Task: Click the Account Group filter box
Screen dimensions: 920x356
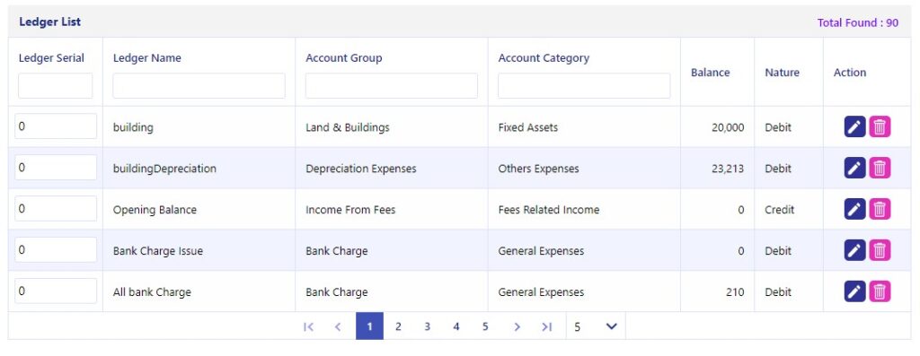Action: tap(392, 85)
